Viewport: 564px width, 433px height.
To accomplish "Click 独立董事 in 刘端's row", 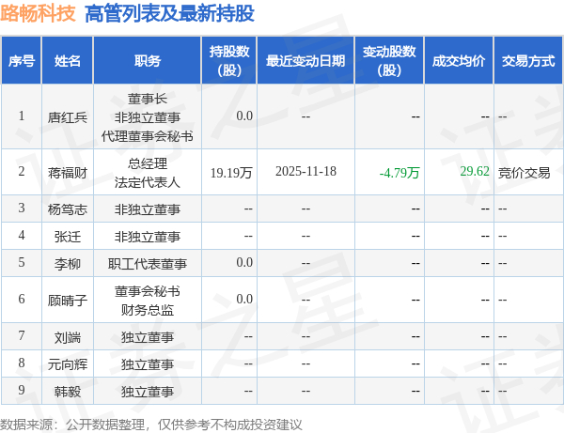I will point(148,337).
